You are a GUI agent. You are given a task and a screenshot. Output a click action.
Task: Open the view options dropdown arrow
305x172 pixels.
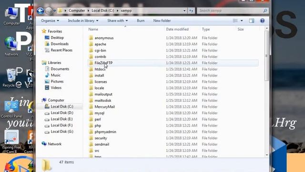242,21
